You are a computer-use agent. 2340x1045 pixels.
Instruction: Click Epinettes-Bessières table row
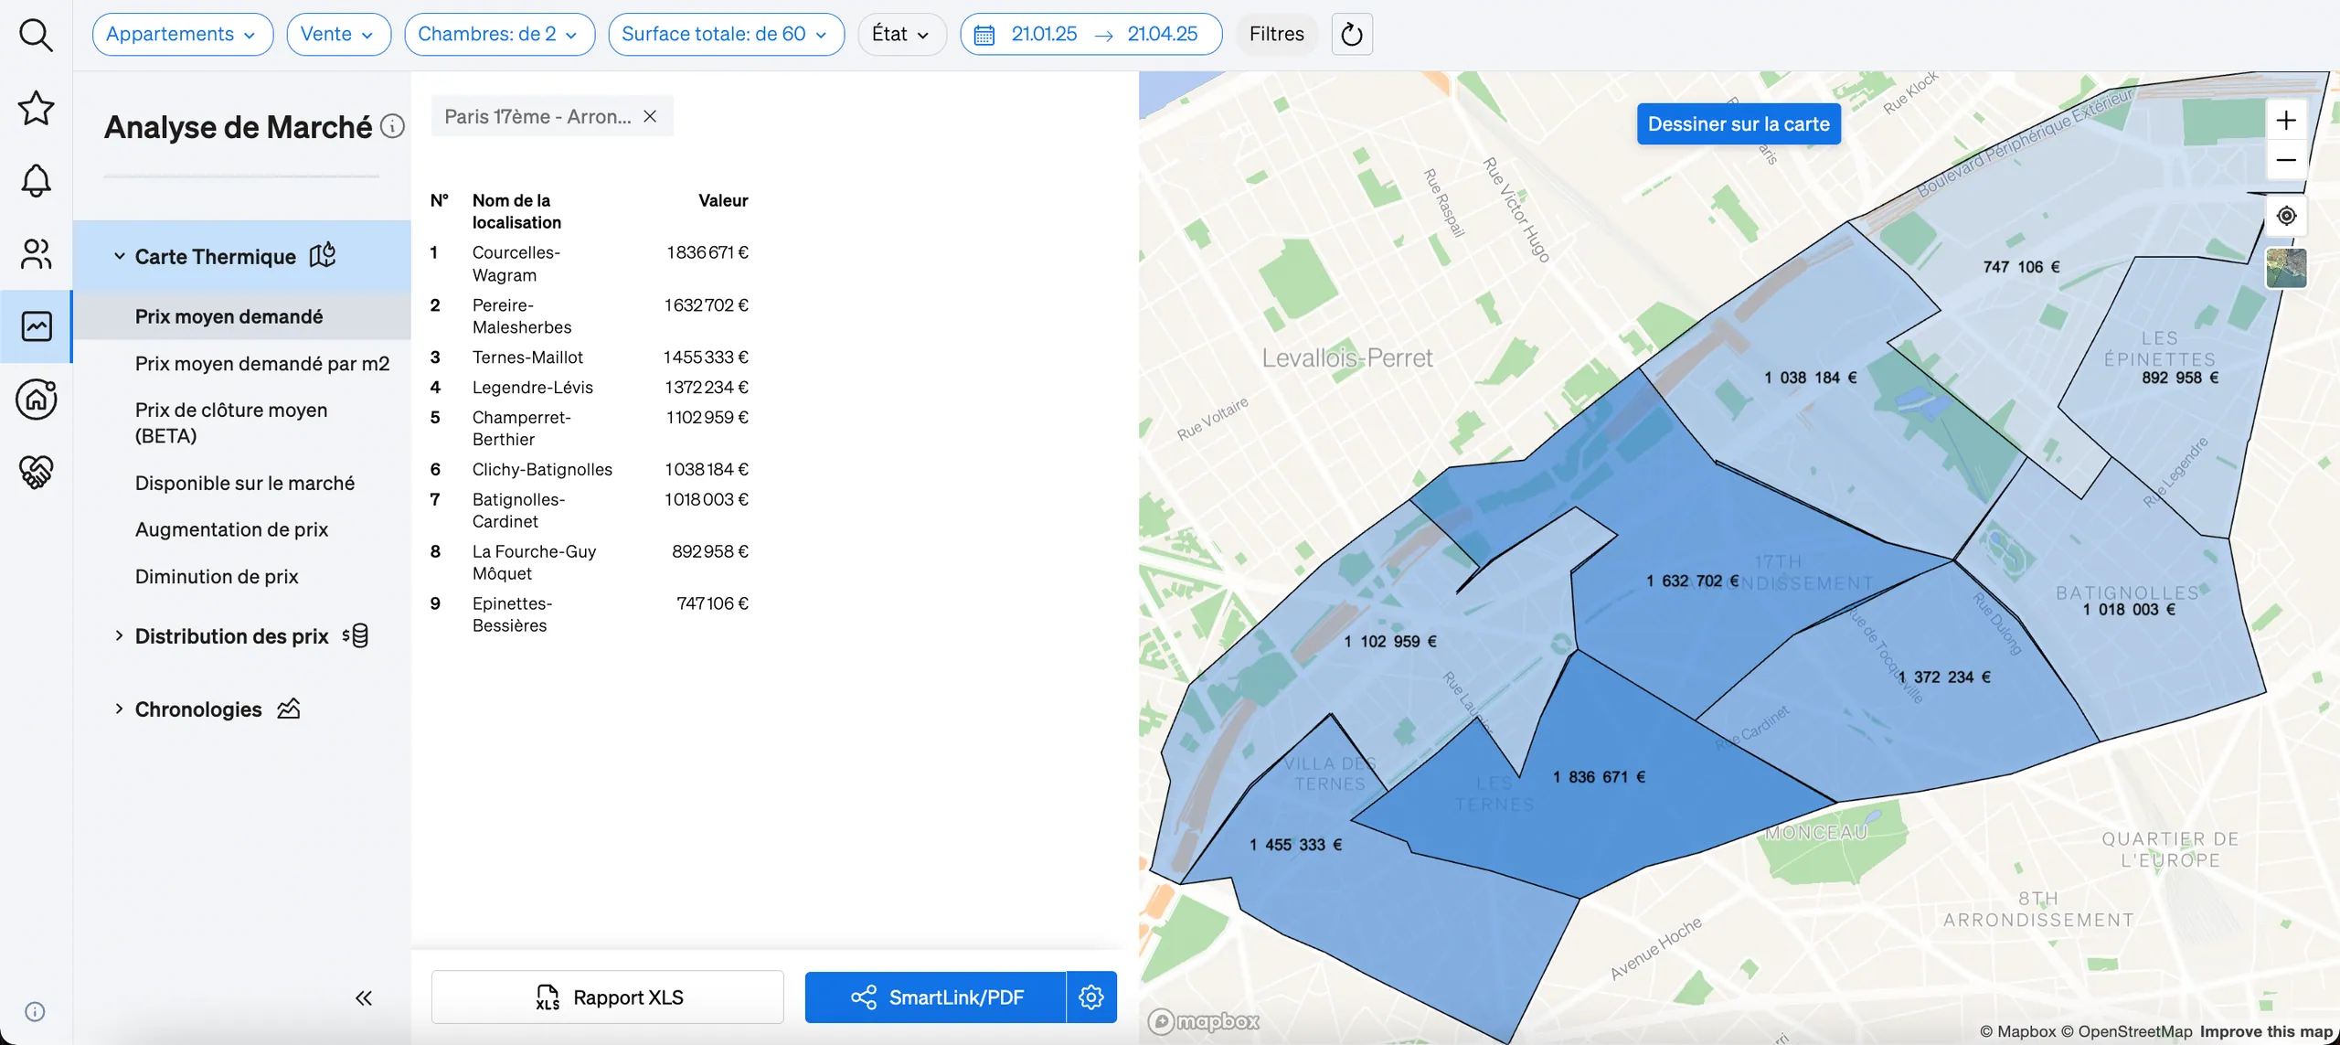[590, 614]
